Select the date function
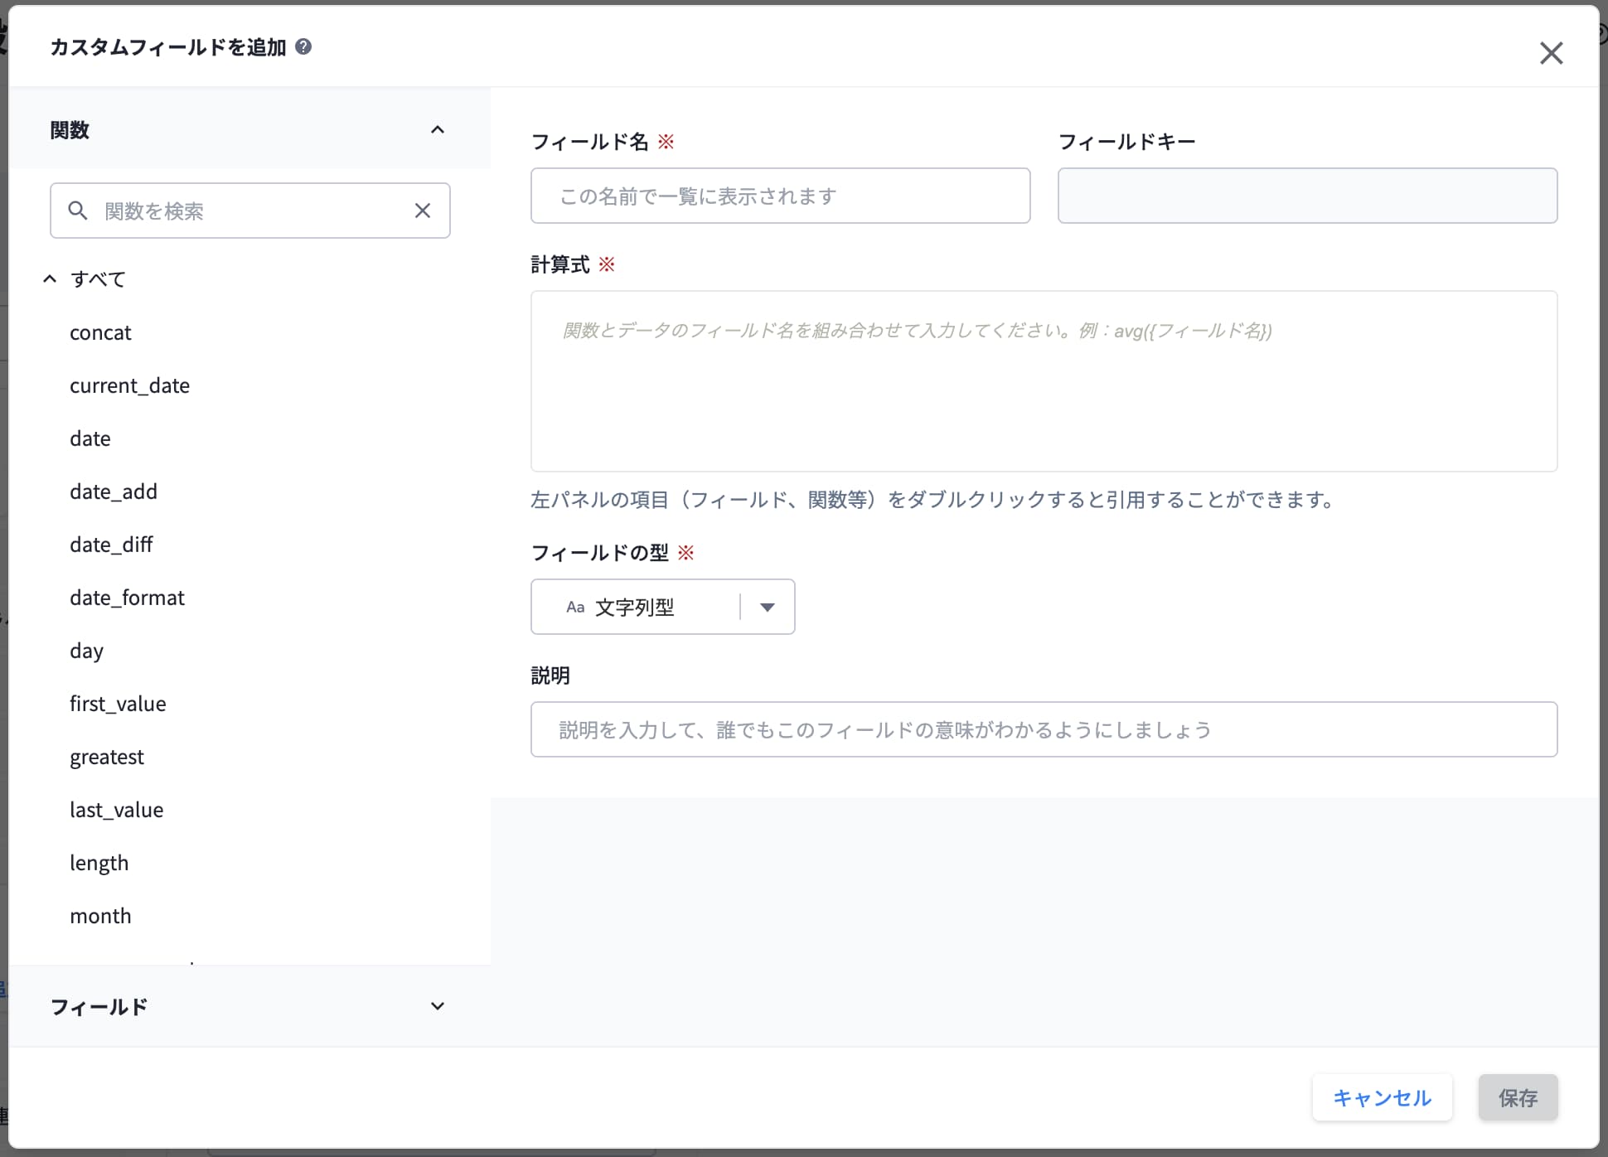Viewport: 1608px width, 1157px height. tap(90, 438)
